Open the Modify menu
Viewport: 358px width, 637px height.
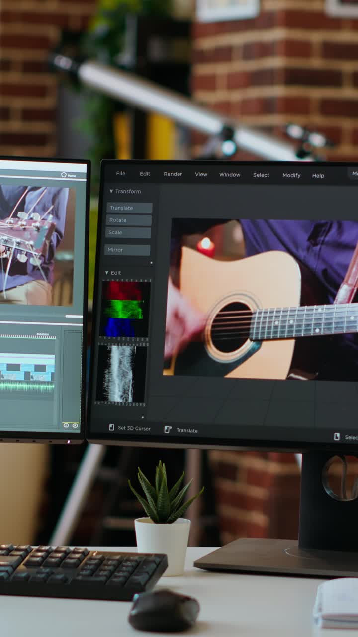pos(291,175)
